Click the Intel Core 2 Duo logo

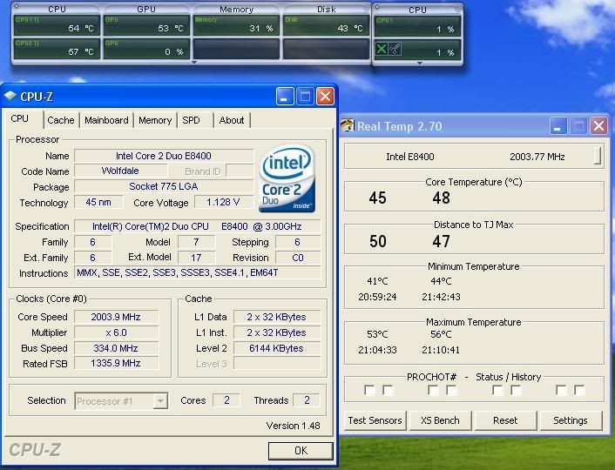pyautogui.click(x=287, y=178)
